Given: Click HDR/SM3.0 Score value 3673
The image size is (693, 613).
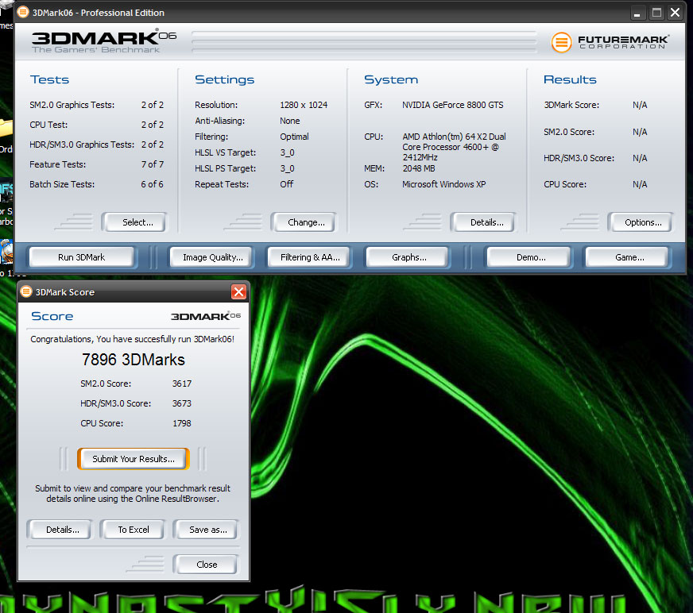Looking at the screenshot, I should pos(182,403).
